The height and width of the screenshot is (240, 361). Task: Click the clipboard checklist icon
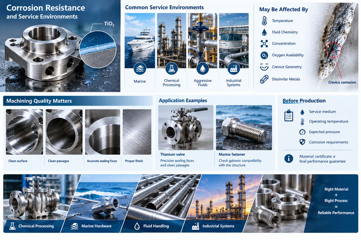[x=289, y=115]
